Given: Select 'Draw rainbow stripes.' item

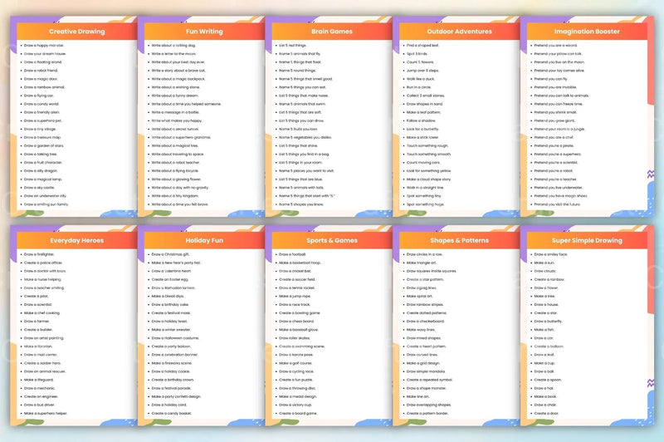Looking at the screenshot, I should pyautogui.click(x=425, y=304).
